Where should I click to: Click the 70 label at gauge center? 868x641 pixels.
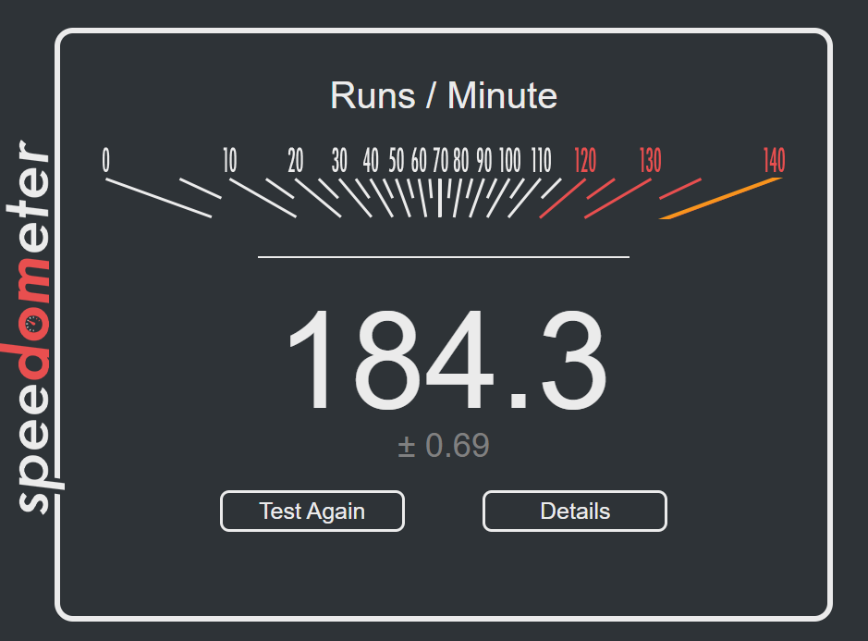[440, 161]
